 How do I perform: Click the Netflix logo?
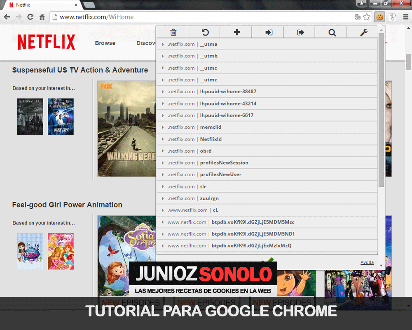click(47, 42)
